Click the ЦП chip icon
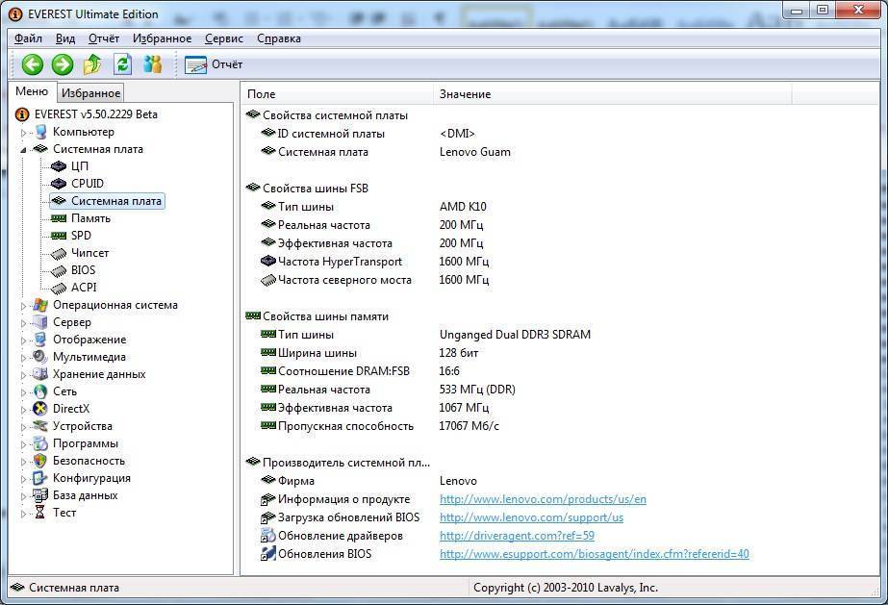 click(59, 166)
